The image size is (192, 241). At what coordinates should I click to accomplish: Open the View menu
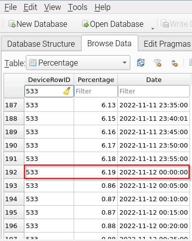(x=53, y=7)
